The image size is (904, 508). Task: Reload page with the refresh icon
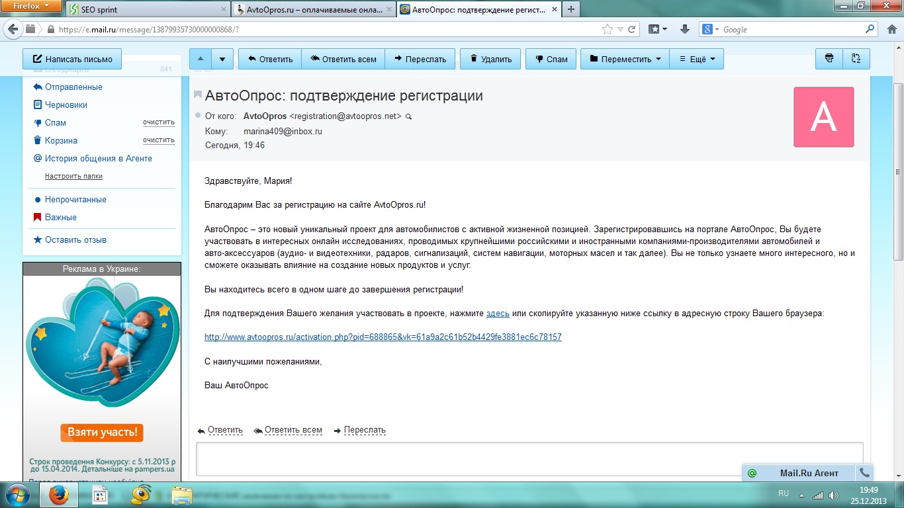(631, 29)
